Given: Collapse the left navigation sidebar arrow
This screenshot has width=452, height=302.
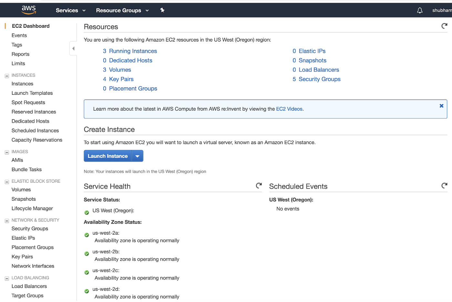Looking at the screenshot, I should pyautogui.click(x=73, y=49).
